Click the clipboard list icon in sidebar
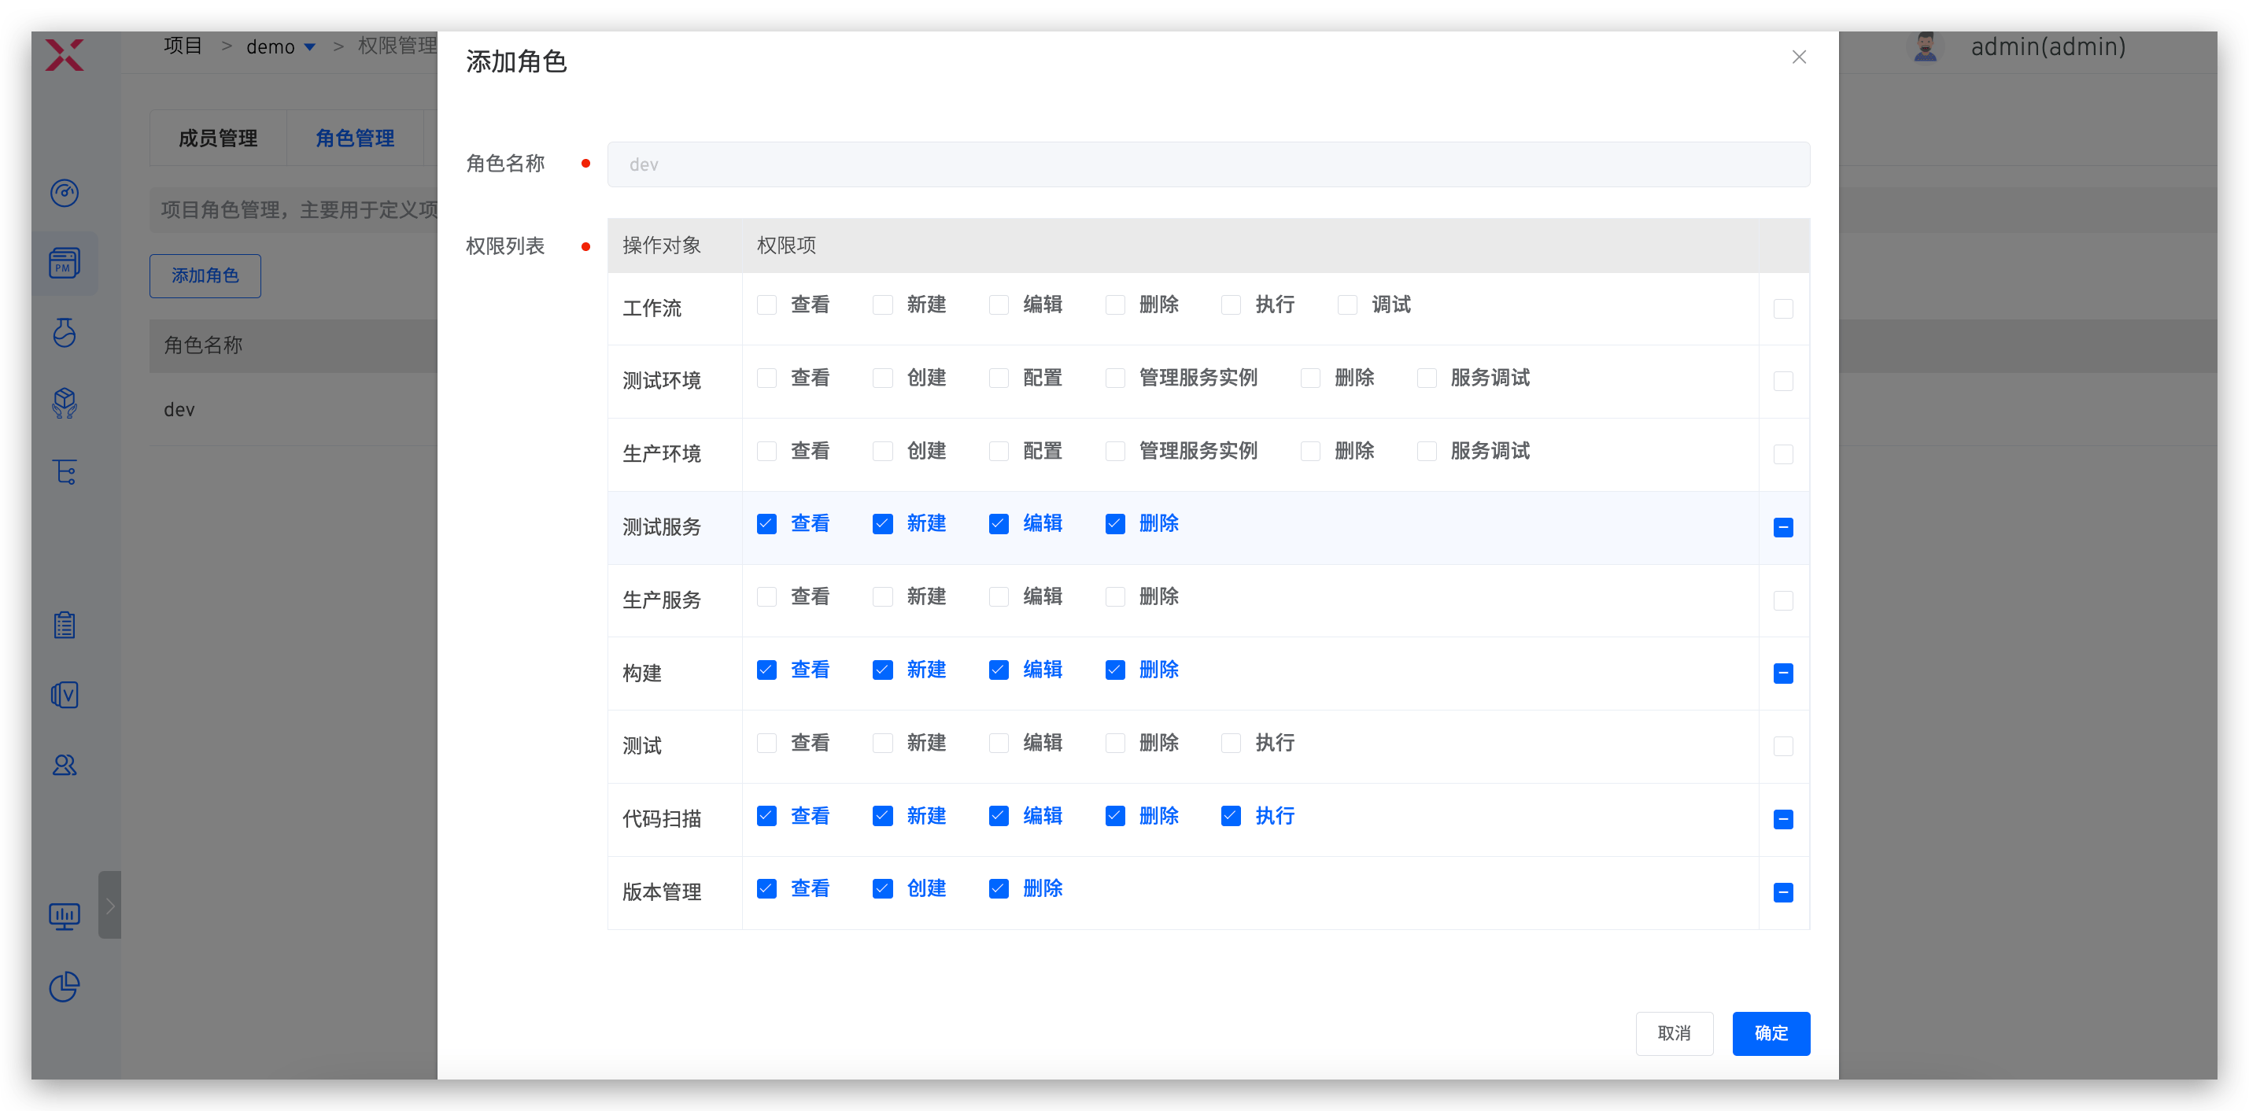The height and width of the screenshot is (1111, 2249). coord(65,625)
